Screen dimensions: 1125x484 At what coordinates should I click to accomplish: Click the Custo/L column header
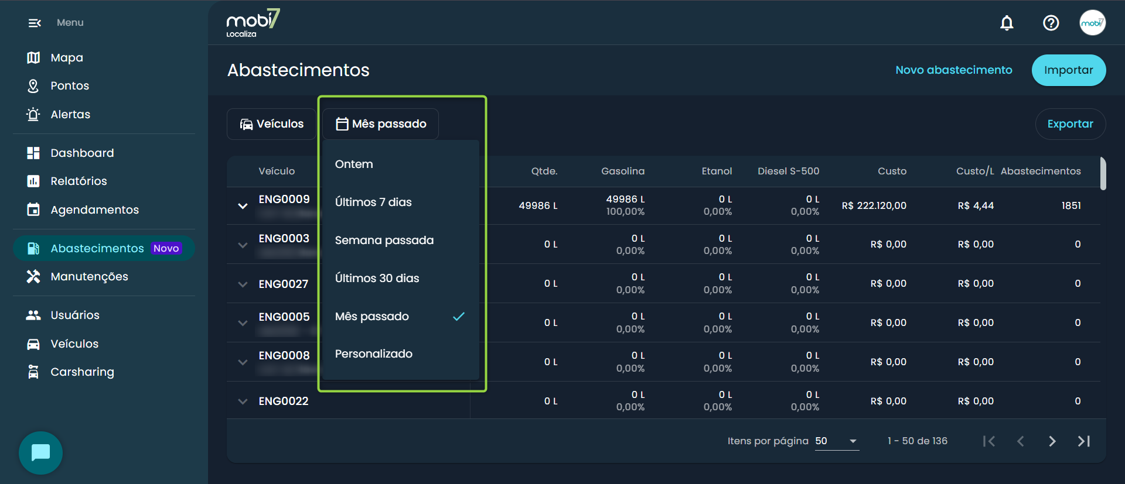tap(975, 171)
